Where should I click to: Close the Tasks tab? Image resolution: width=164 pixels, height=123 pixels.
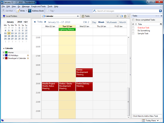(117, 16)
